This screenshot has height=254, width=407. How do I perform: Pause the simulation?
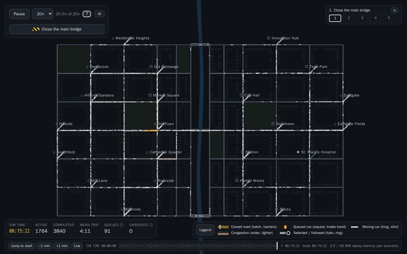point(19,14)
